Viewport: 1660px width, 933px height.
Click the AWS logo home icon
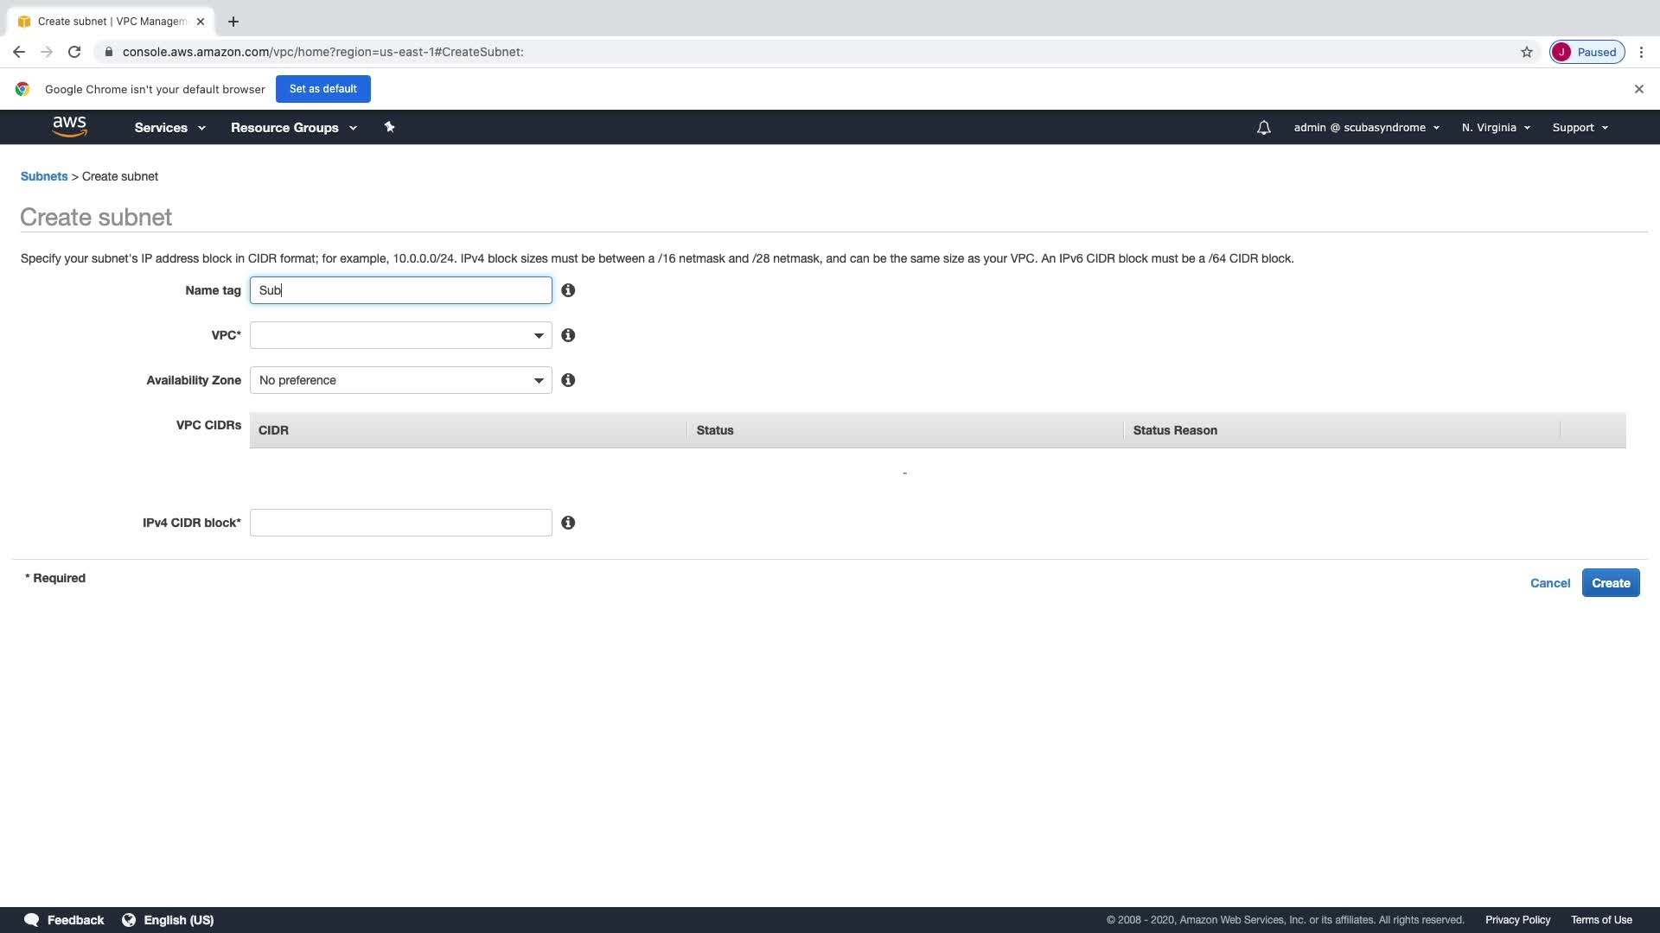[69, 126]
